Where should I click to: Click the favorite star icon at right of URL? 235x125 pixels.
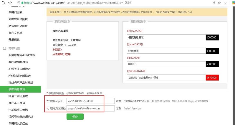(x=219, y=3)
